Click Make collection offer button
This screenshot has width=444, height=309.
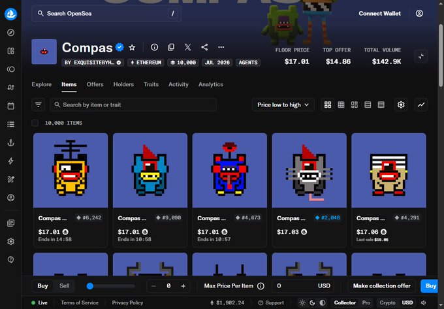(x=382, y=286)
